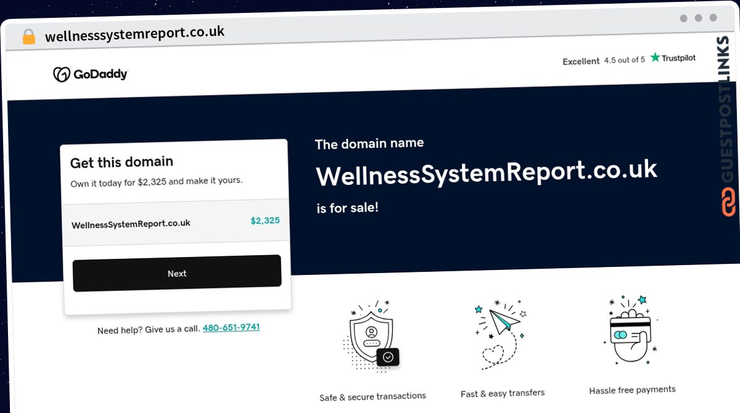Click 'The domain name' text
740x413 pixels.
[x=369, y=144]
